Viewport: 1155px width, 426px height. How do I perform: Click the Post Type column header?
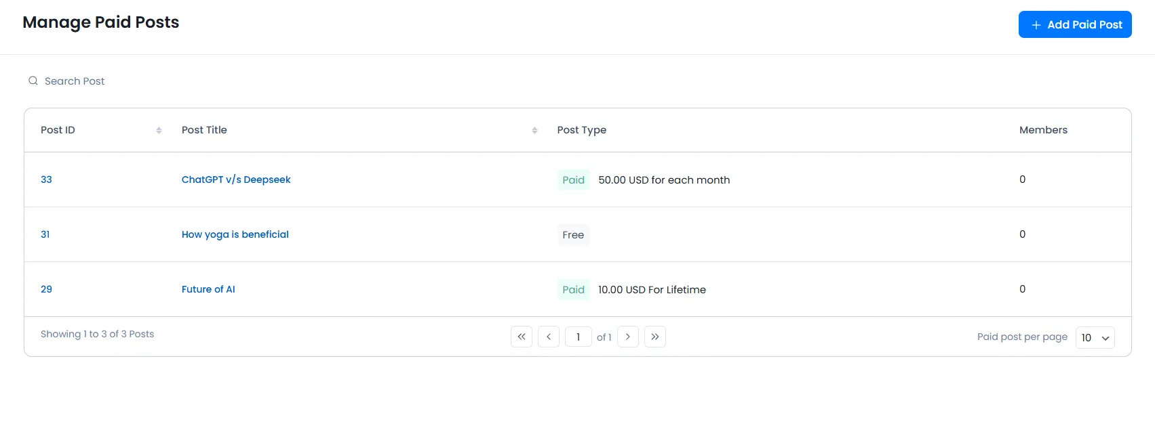(581, 129)
